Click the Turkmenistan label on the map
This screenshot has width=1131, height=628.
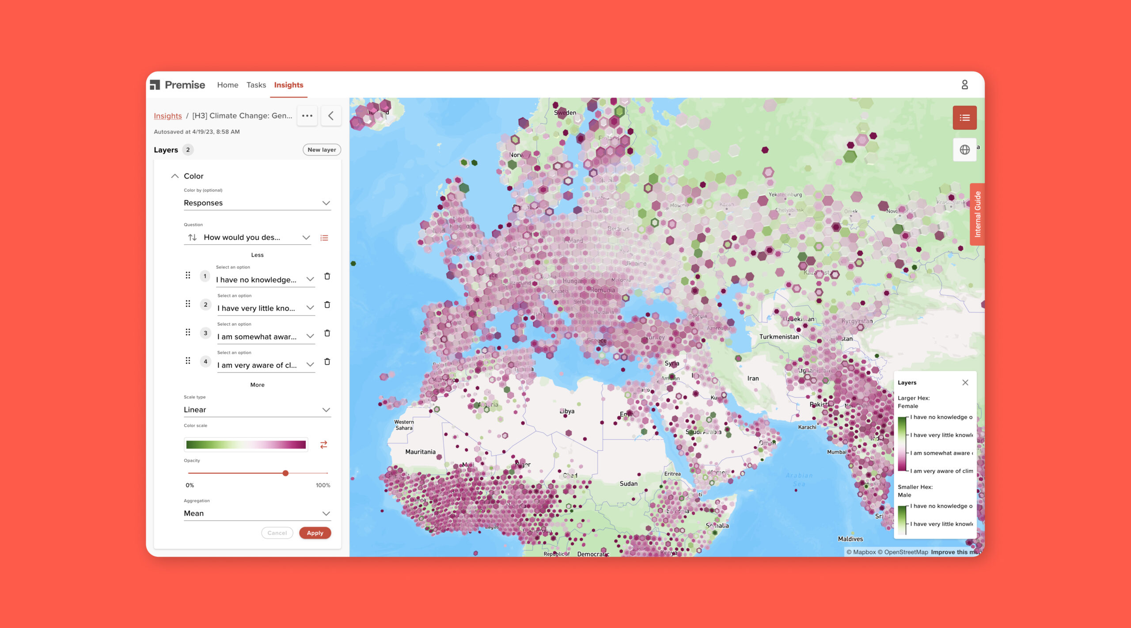[x=779, y=337]
